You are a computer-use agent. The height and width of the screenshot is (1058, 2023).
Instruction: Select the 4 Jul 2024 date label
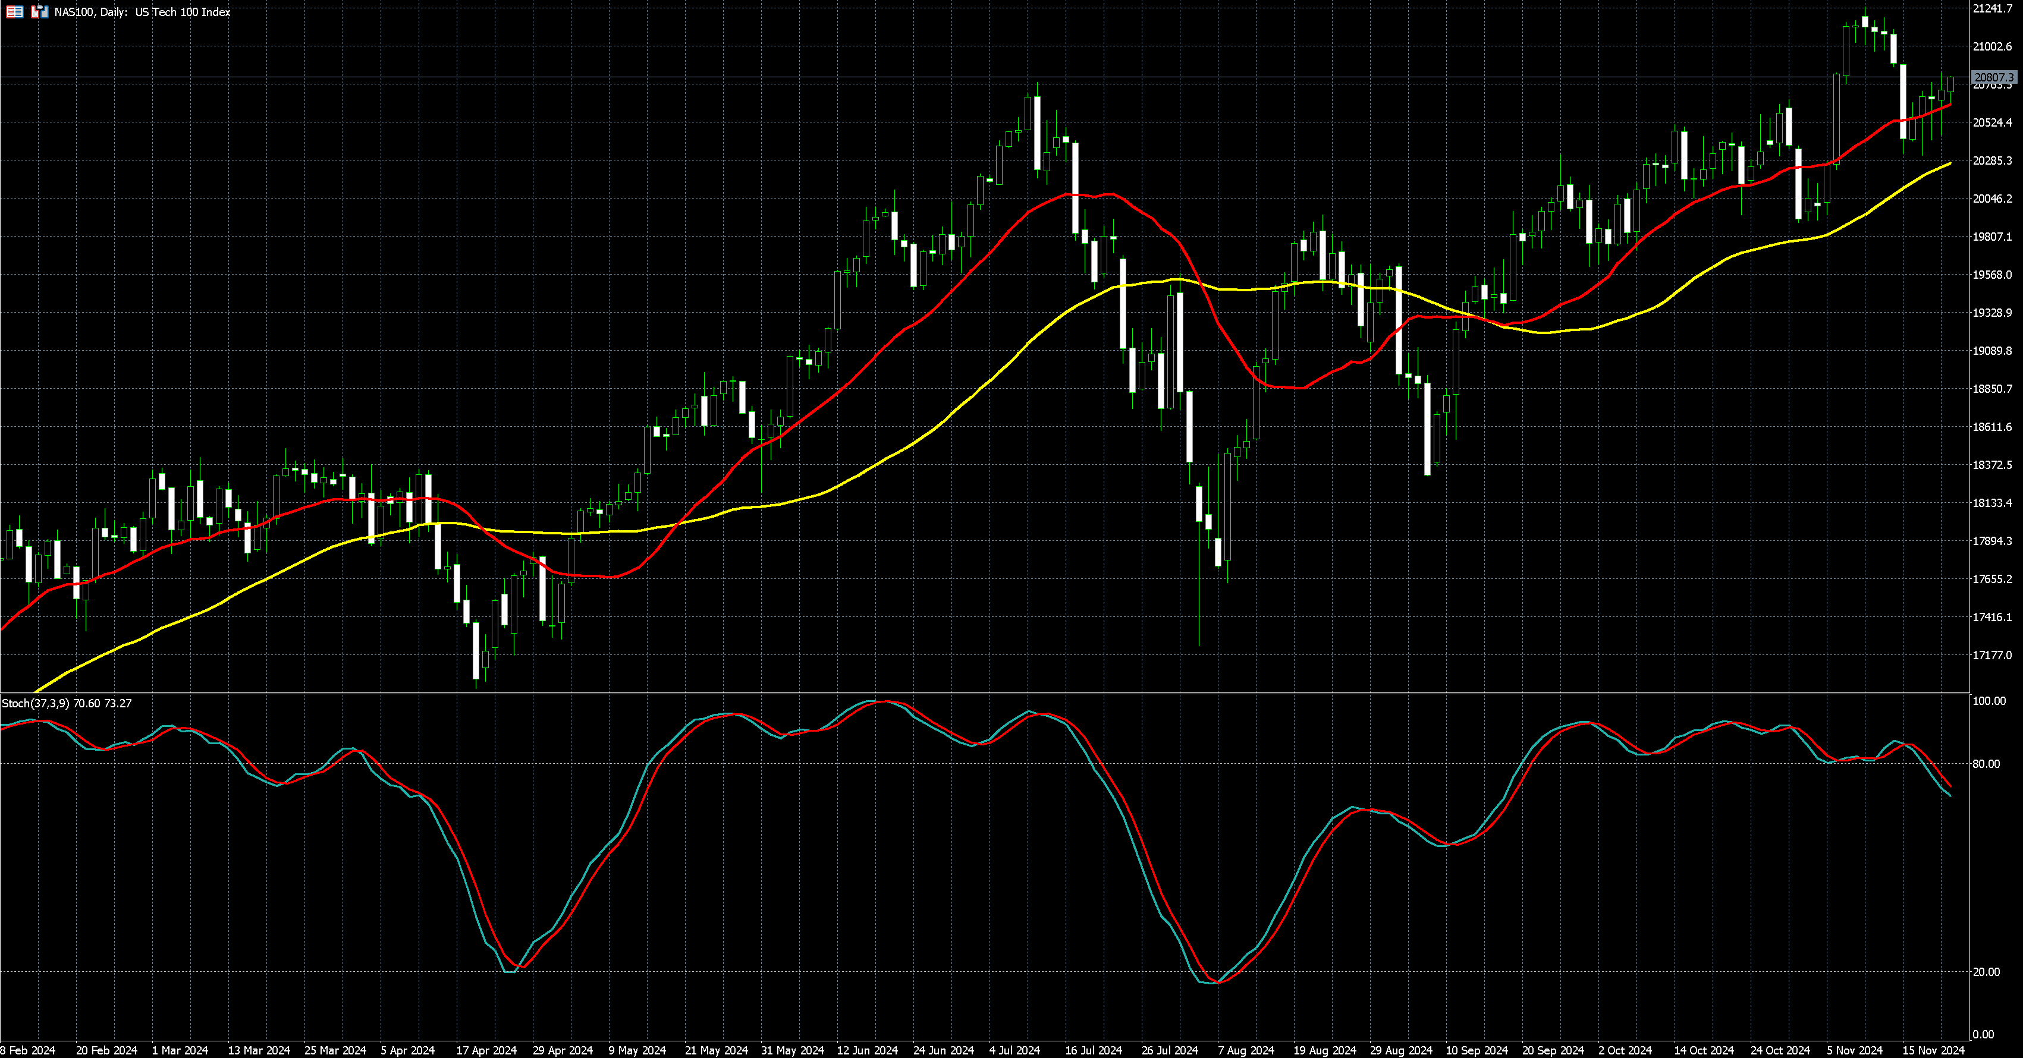tap(1014, 1050)
